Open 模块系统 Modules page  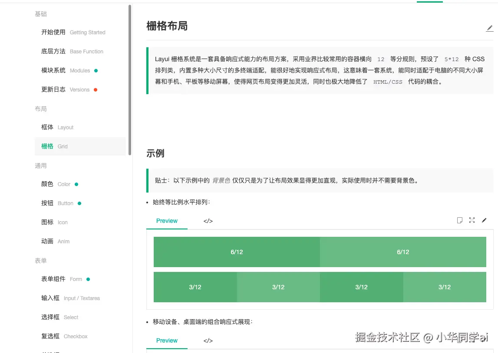pos(66,70)
